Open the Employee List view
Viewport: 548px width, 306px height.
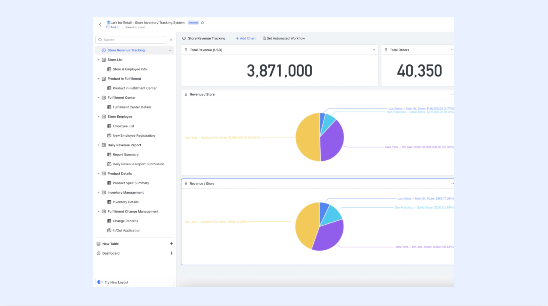pyautogui.click(x=123, y=126)
